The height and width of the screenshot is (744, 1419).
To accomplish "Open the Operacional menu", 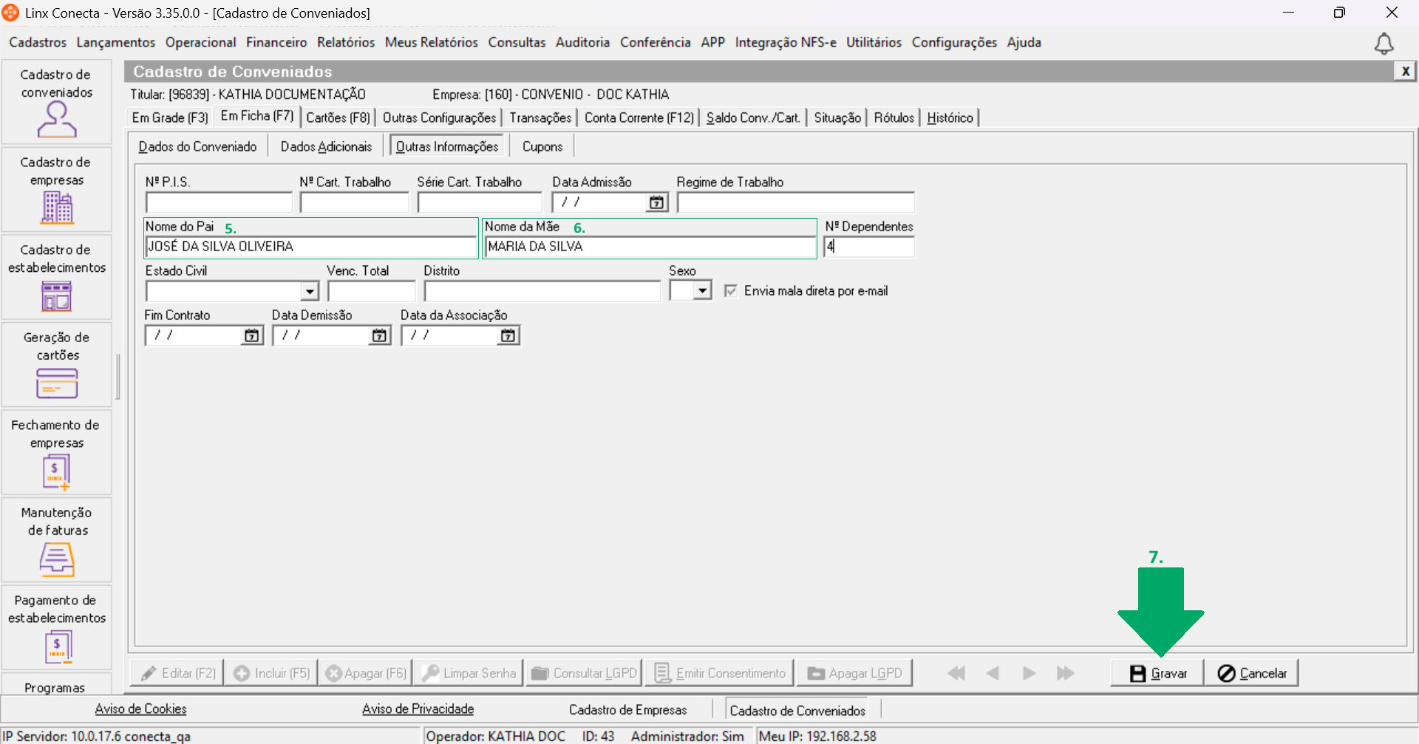I will (x=201, y=43).
